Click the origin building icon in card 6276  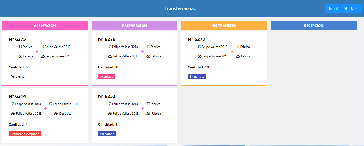(x=110, y=47)
